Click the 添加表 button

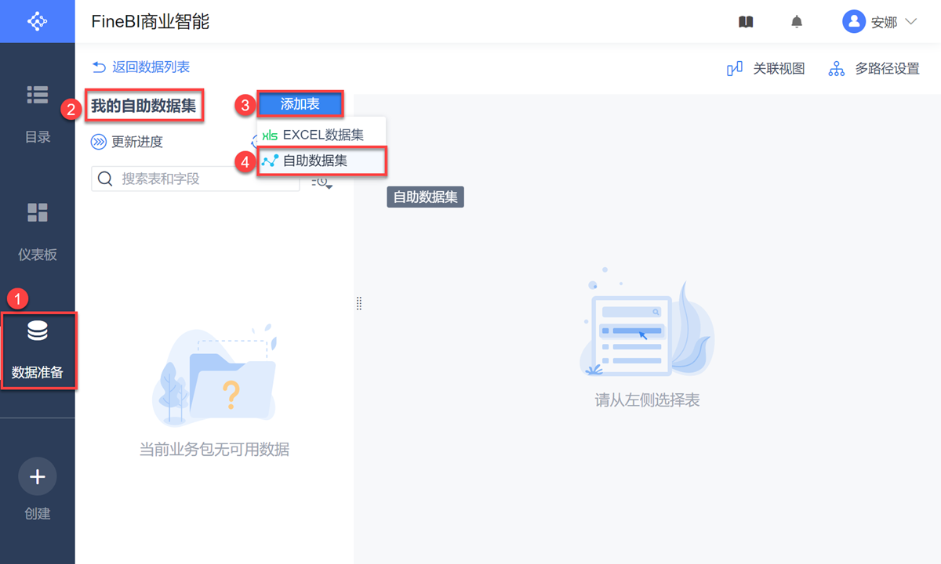click(x=300, y=104)
